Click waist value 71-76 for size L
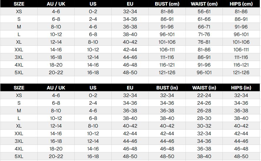The width and height of the screenshot is (261, 161). pos(204,34)
